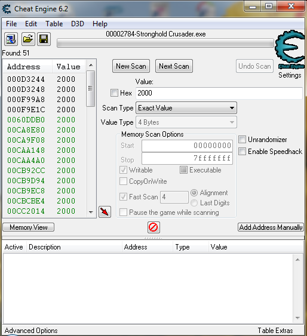The image size is (307, 336).
Task: Toggle the Writable checkbox
Action: (123, 170)
